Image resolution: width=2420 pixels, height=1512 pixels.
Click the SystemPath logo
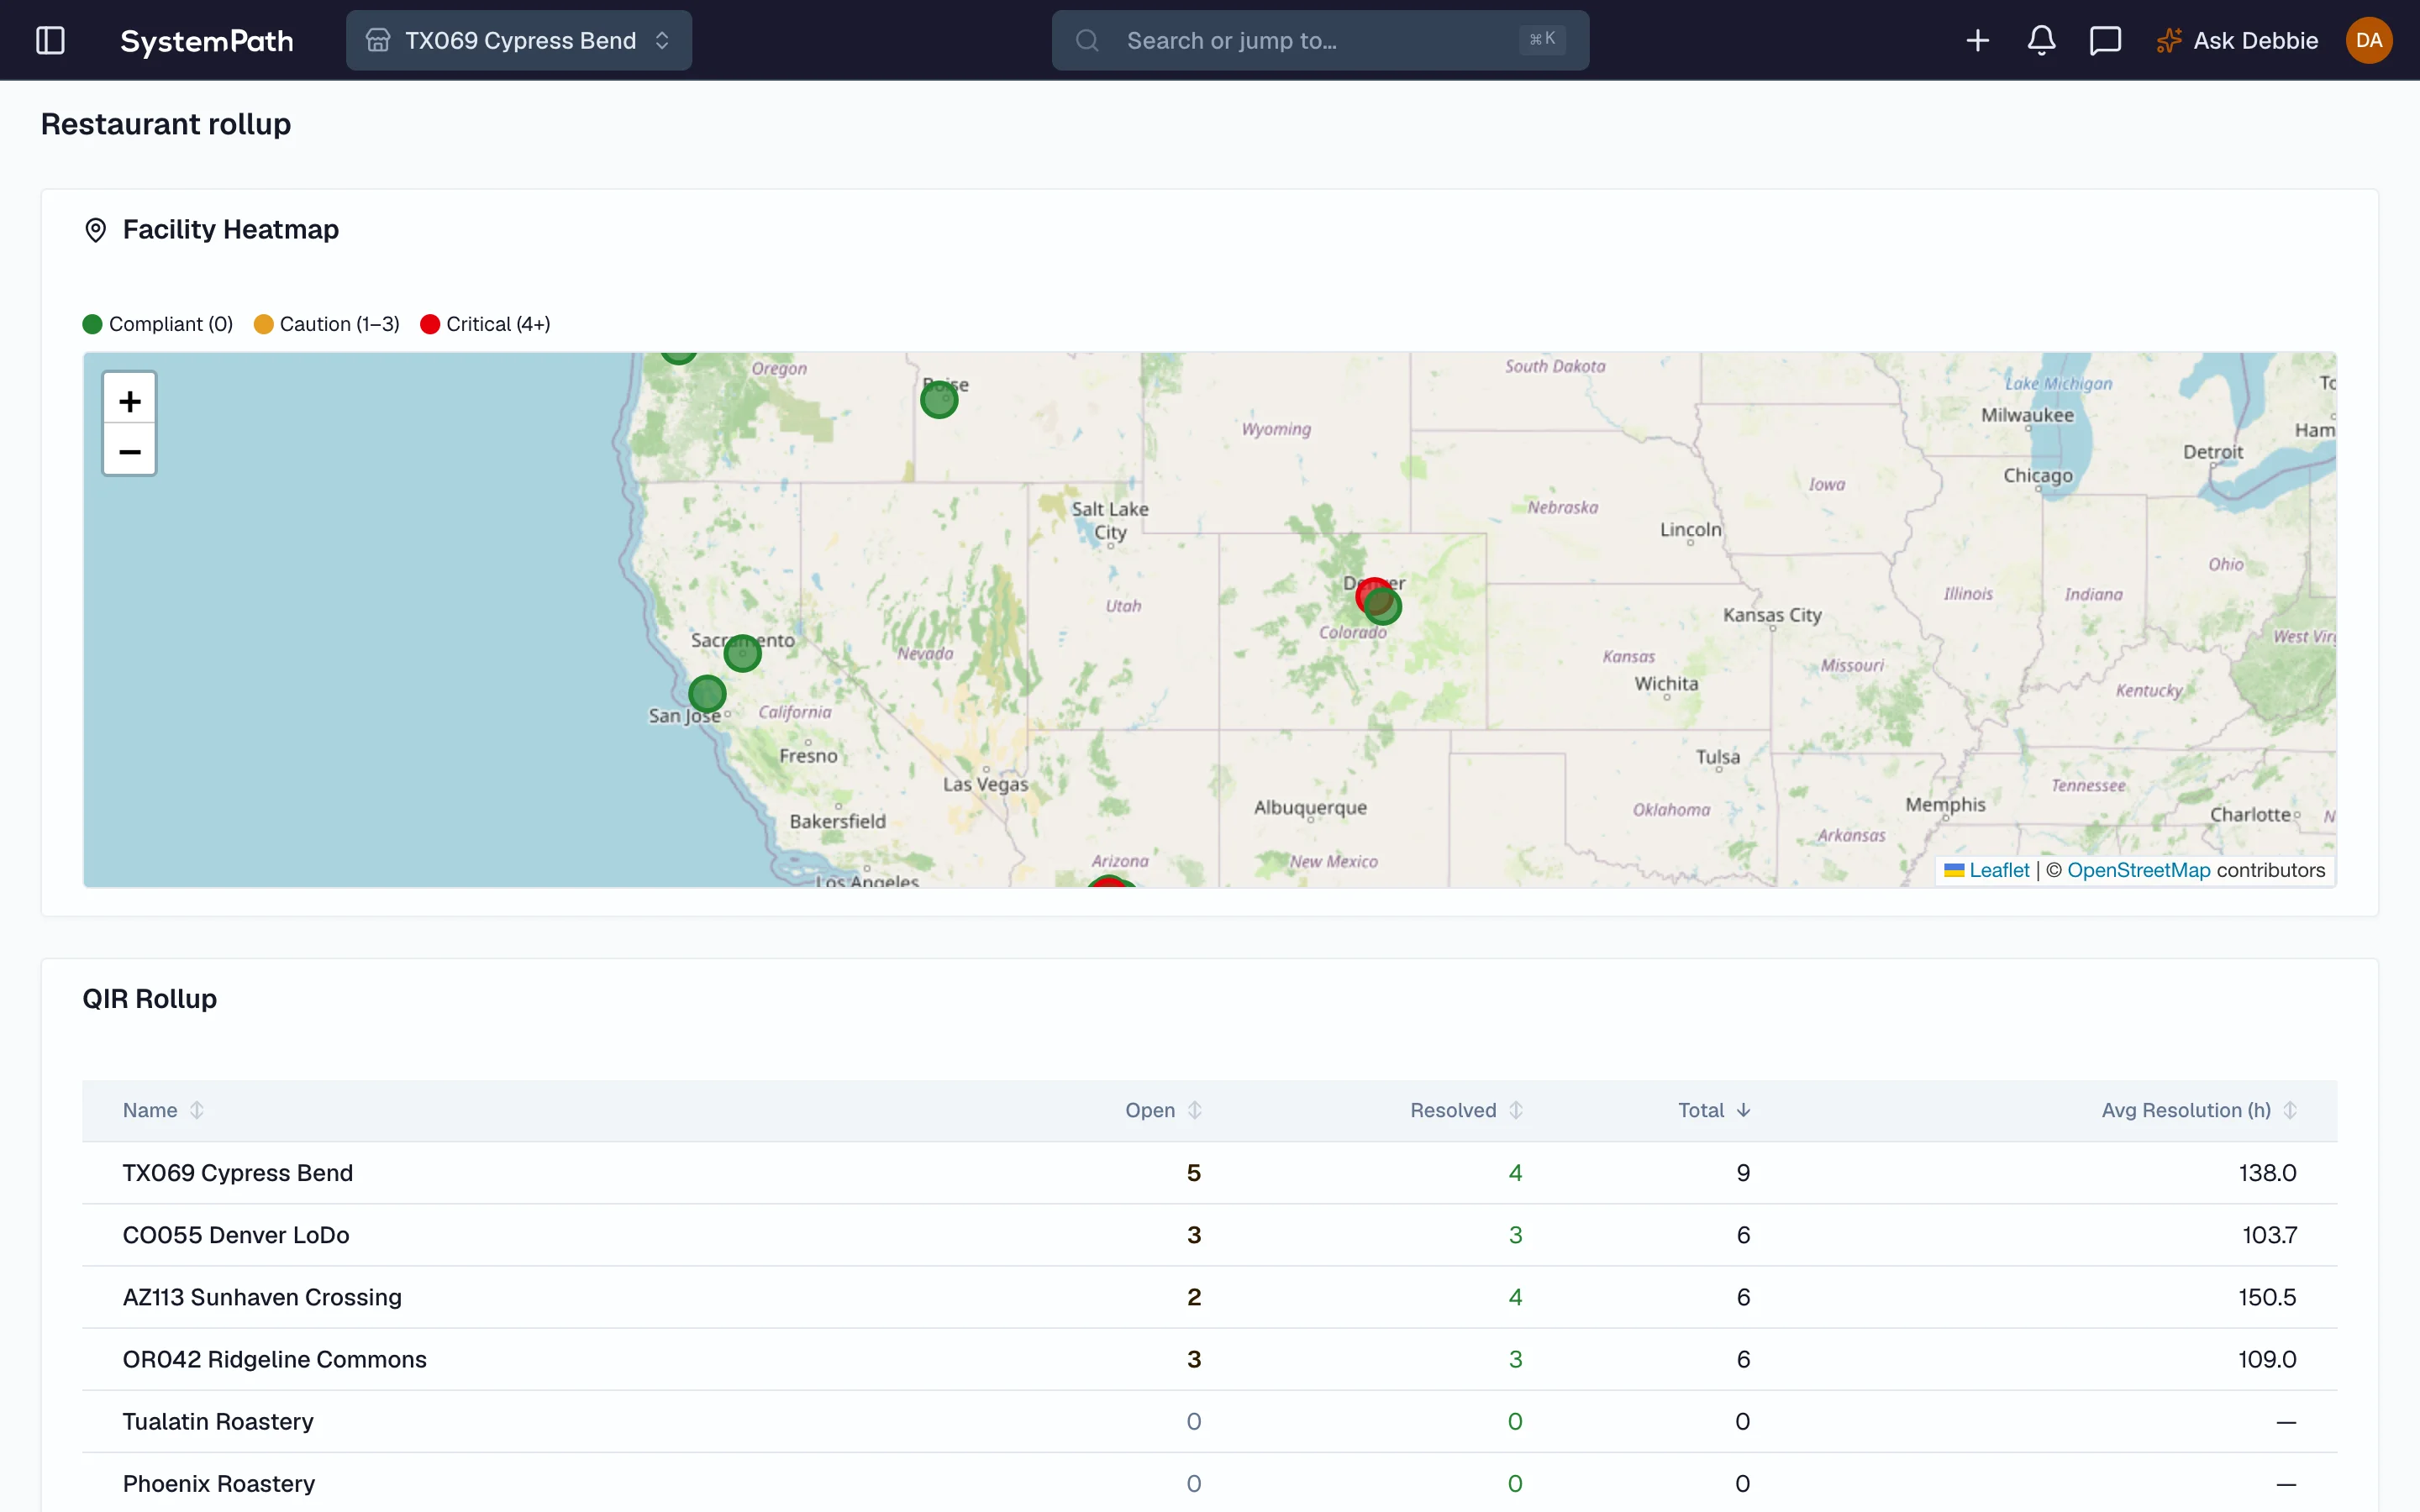coord(207,40)
